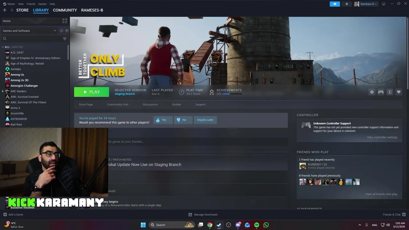Screen dimensions: 409x230
Task: Switch to Big Picture mode icon
Action: point(384,4)
